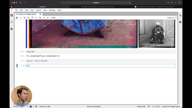
Task: Open the cell type dropdown showing Code
Action: [x=56, y=18]
